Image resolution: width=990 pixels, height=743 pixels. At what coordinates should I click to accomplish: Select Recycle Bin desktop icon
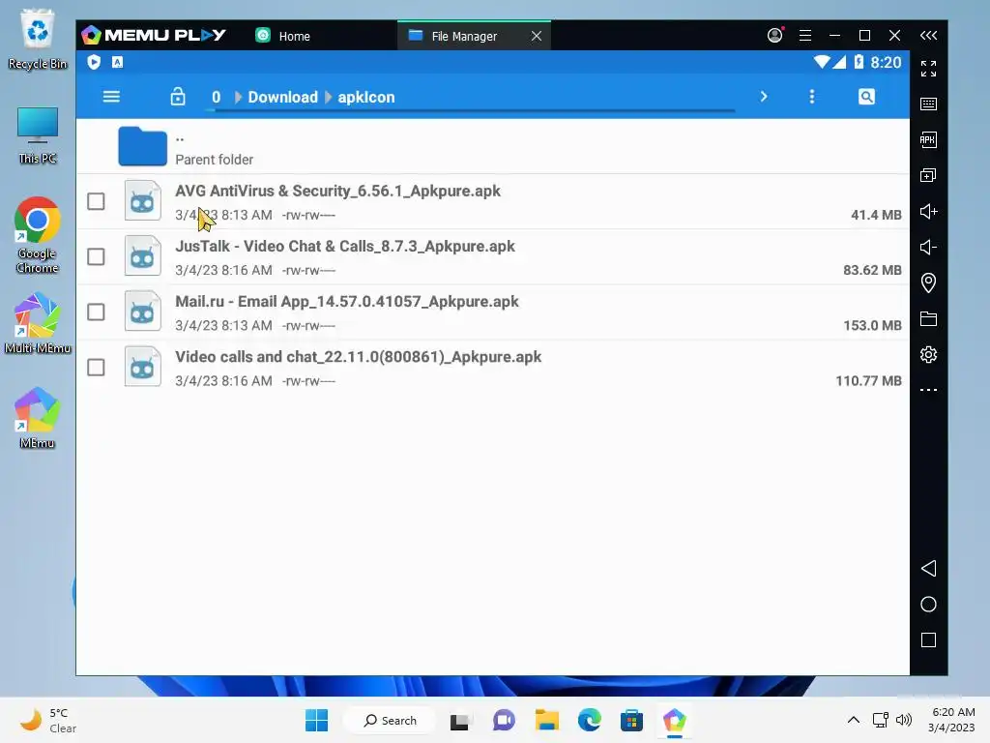pyautogui.click(x=38, y=39)
